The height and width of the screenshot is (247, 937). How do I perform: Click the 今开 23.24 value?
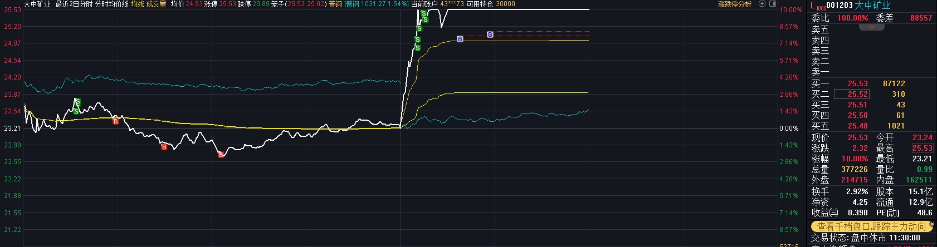click(x=922, y=137)
